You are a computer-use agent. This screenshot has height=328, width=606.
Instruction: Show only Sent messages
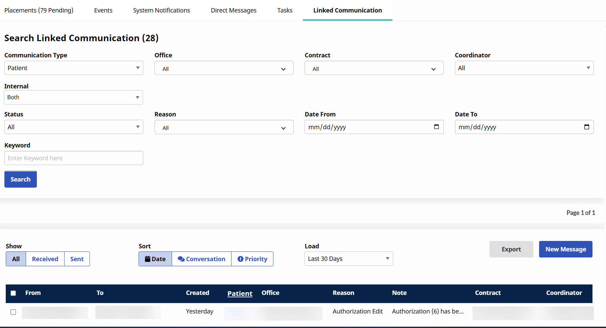[77, 259]
